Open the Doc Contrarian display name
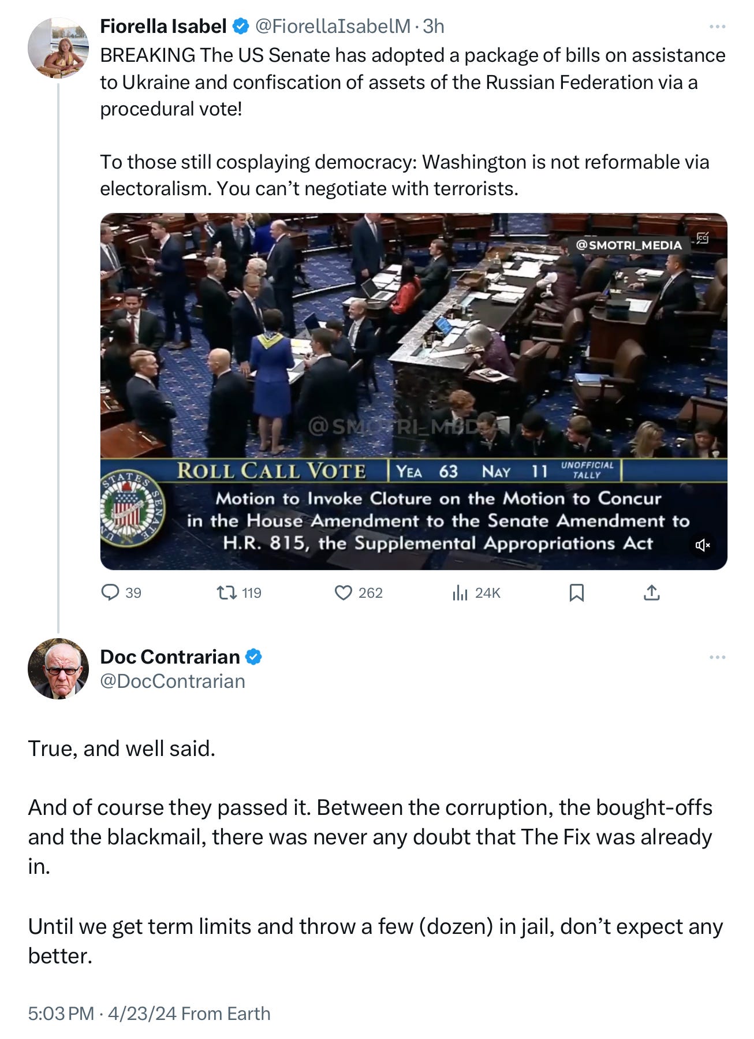 click(170, 657)
